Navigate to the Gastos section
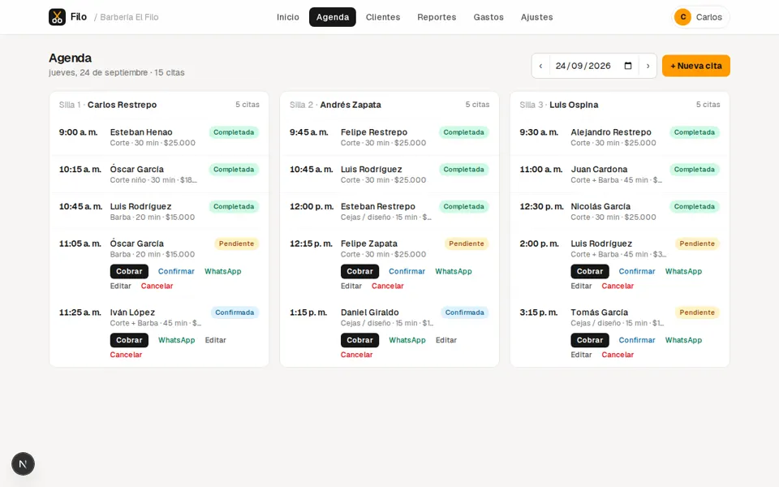The height and width of the screenshot is (487, 779). (488, 17)
